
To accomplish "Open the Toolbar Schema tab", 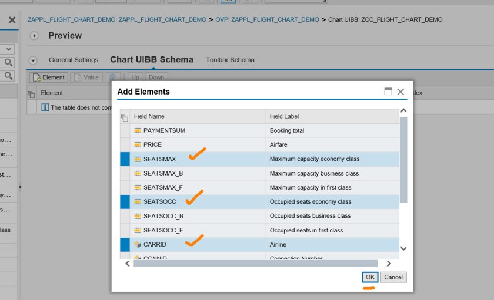I will pos(230,60).
